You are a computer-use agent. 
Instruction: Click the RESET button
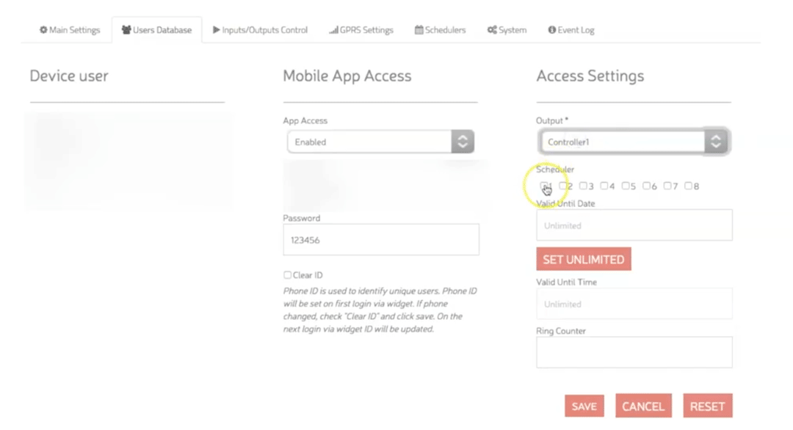click(x=707, y=407)
